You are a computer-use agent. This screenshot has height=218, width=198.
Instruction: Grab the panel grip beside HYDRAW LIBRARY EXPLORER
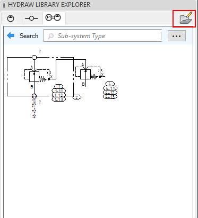4,5
